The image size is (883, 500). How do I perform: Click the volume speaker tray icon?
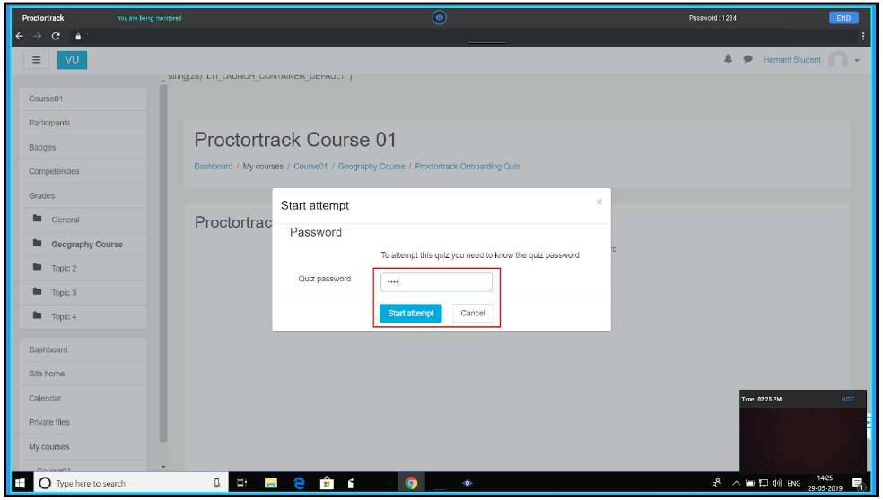coord(777,483)
